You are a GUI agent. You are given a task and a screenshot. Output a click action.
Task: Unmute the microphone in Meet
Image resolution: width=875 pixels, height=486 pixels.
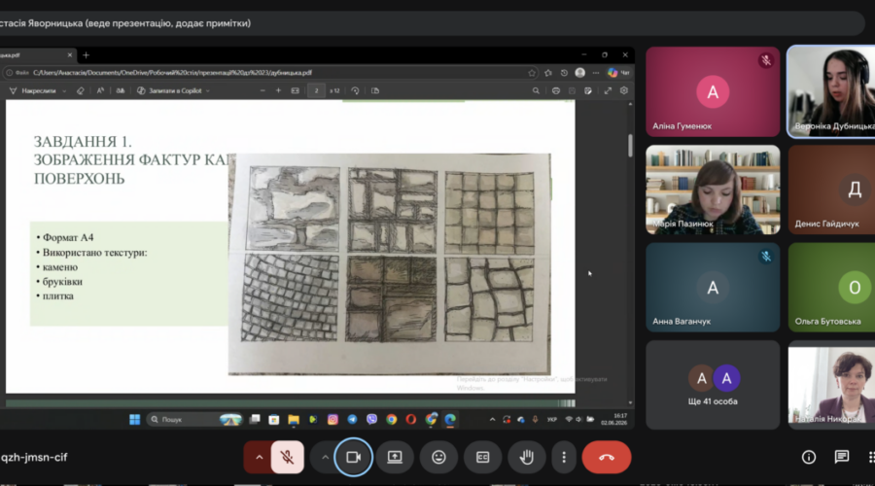pyautogui.click(x=288, y=457)
